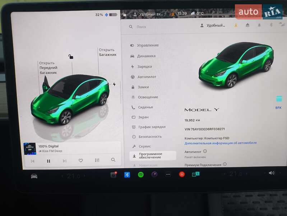Click the Открыть Передний багажник button
Viewport: 287px width, 216px height.
(48, 68)
